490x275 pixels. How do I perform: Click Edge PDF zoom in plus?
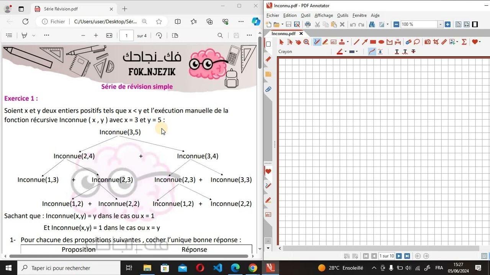96,36
